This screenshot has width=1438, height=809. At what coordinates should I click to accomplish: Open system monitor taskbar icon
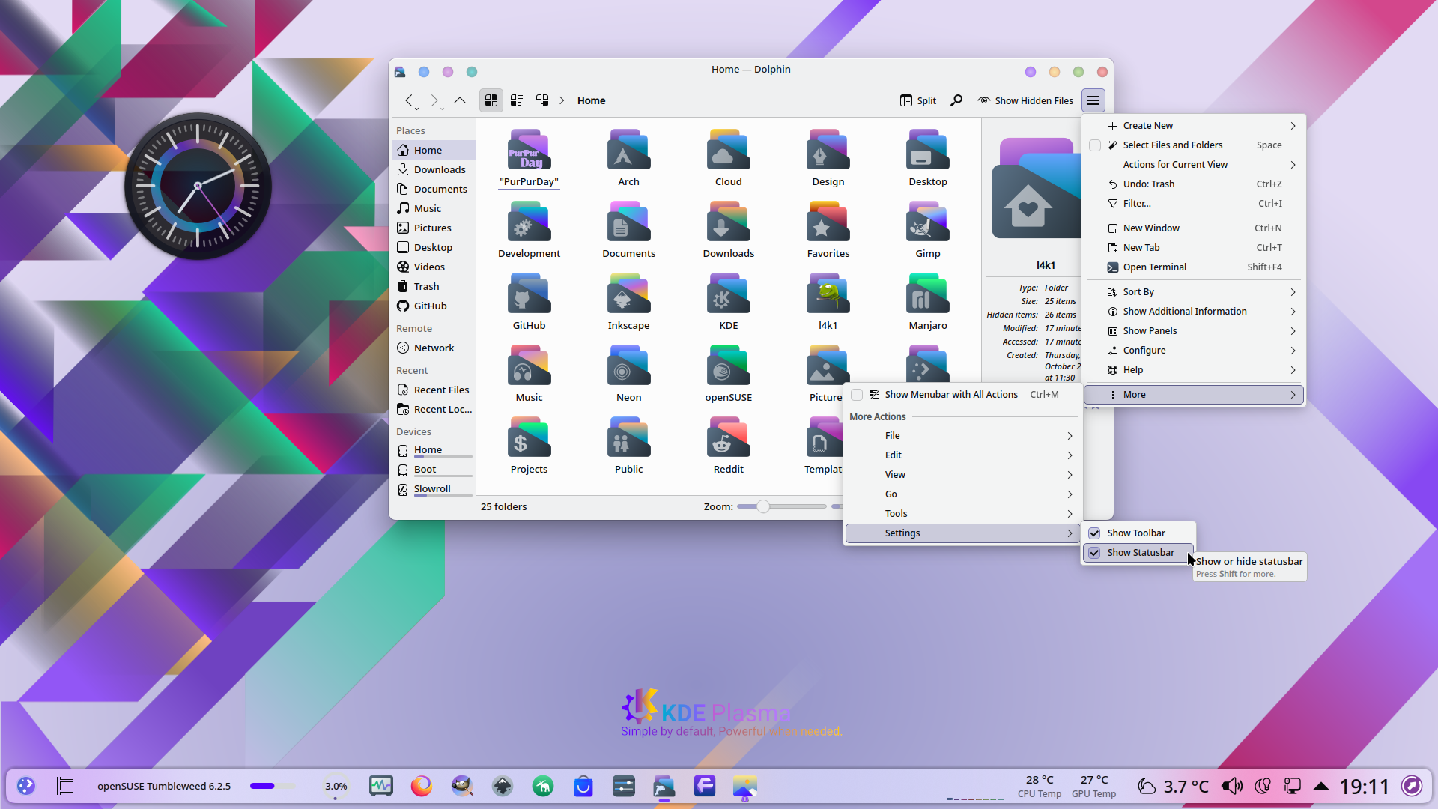(x=381, y=786)
